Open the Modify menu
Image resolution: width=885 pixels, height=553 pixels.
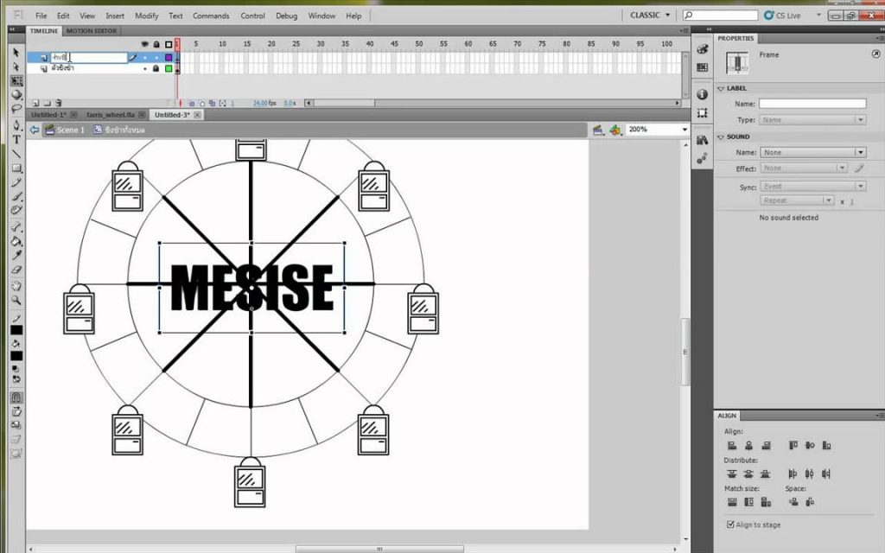[x=147, y=16]
